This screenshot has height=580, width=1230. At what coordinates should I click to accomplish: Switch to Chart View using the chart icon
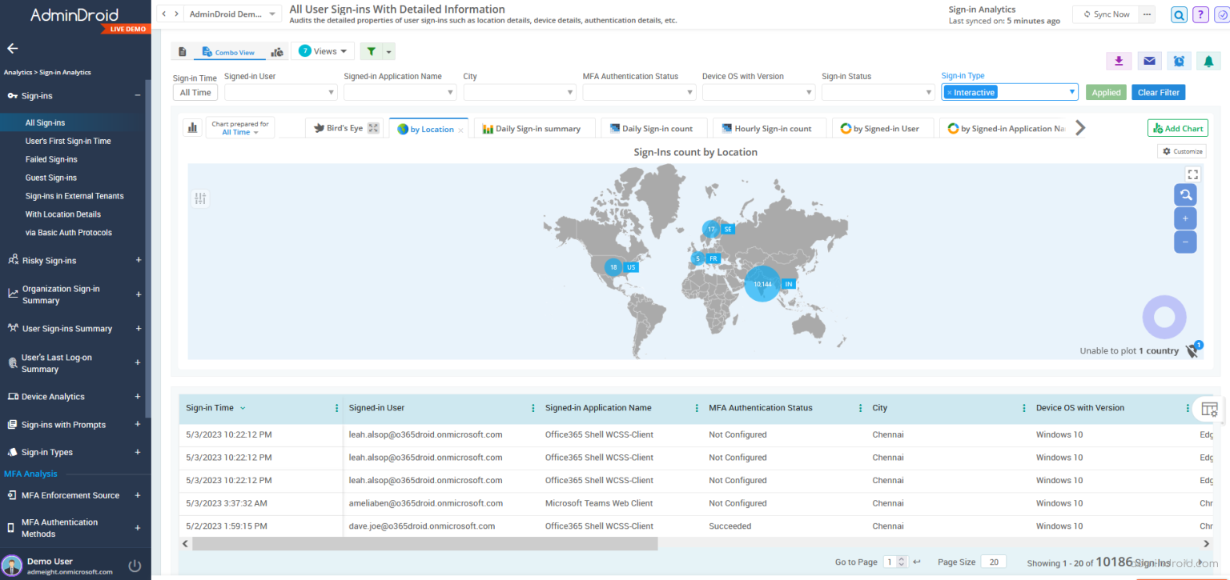click(277, 50)
